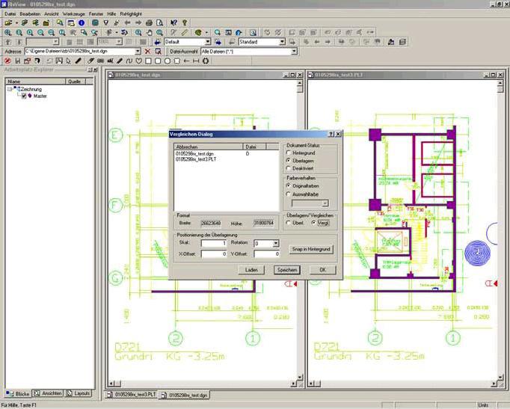Click the measure ruler icon
510x409 pixels.
click(x=185, y=32)
